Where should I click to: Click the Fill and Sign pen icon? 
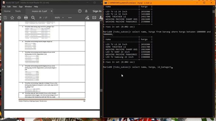87,17
